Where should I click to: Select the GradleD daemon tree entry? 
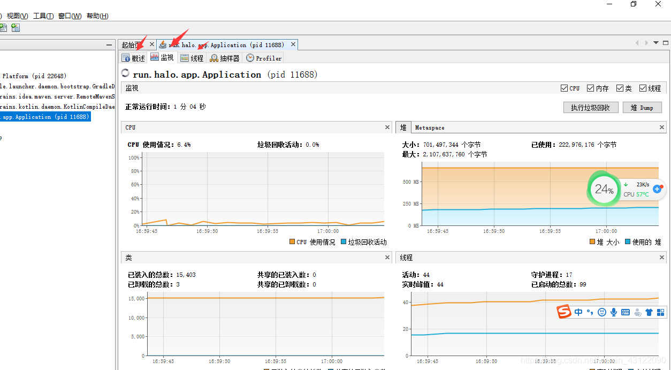[x=57, y=86]
